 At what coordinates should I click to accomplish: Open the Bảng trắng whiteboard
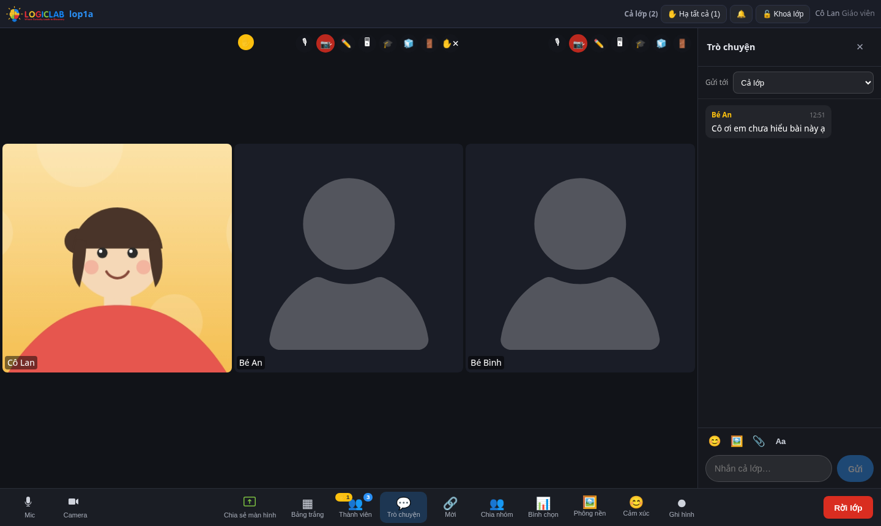(308, 507)
